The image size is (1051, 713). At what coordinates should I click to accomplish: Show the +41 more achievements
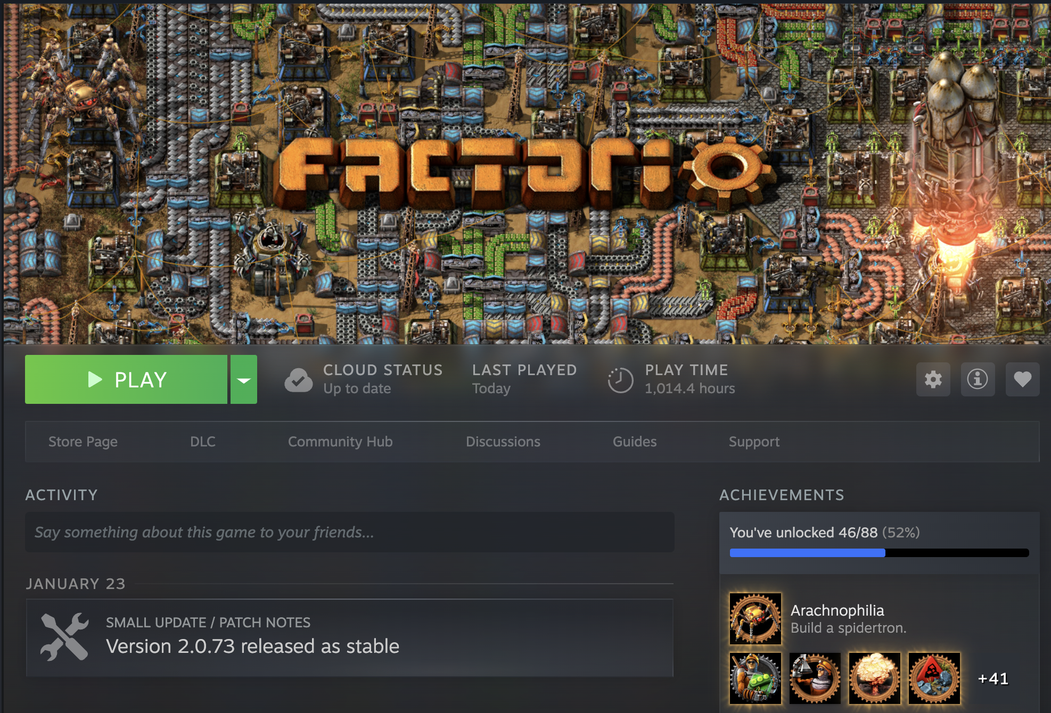(993, 678)
